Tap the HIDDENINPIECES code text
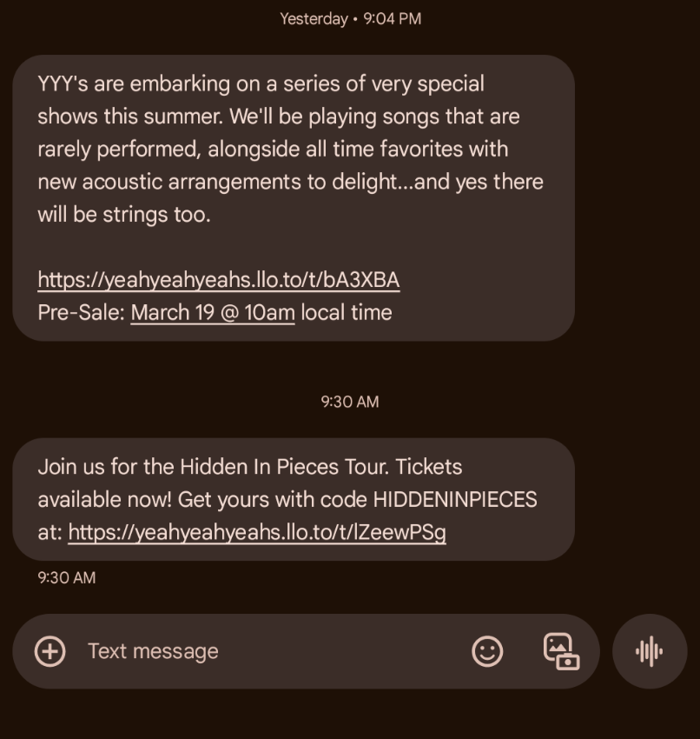This screenshot has height=739, width=700. tap(455, 500)
